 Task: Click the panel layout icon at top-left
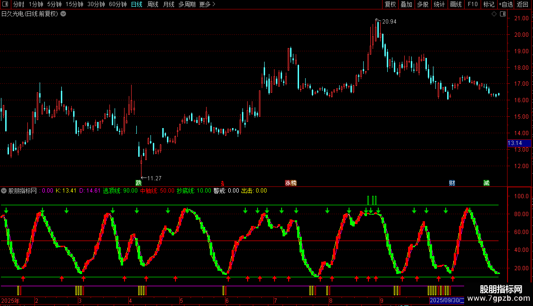[x=5, y=4]
